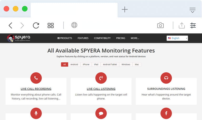Open the FEATURES menu item
Viewport: 202px width, 120px height.
[83, 38]
